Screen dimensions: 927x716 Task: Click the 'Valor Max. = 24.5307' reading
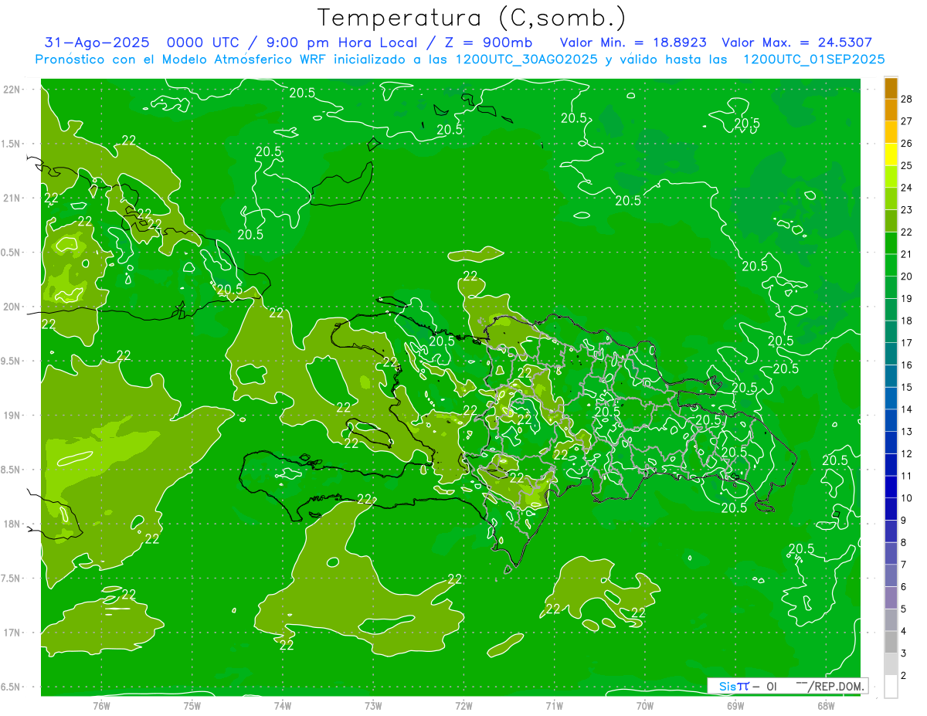[x=796, y=42]
